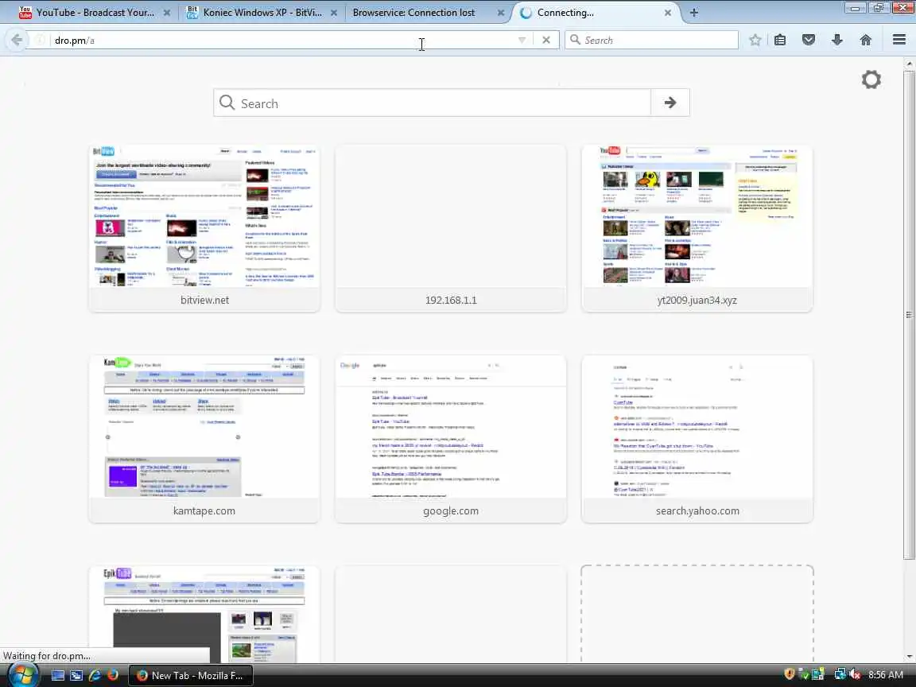Go to home page with the house icon

pyautogui.click(x=866, y=40)
